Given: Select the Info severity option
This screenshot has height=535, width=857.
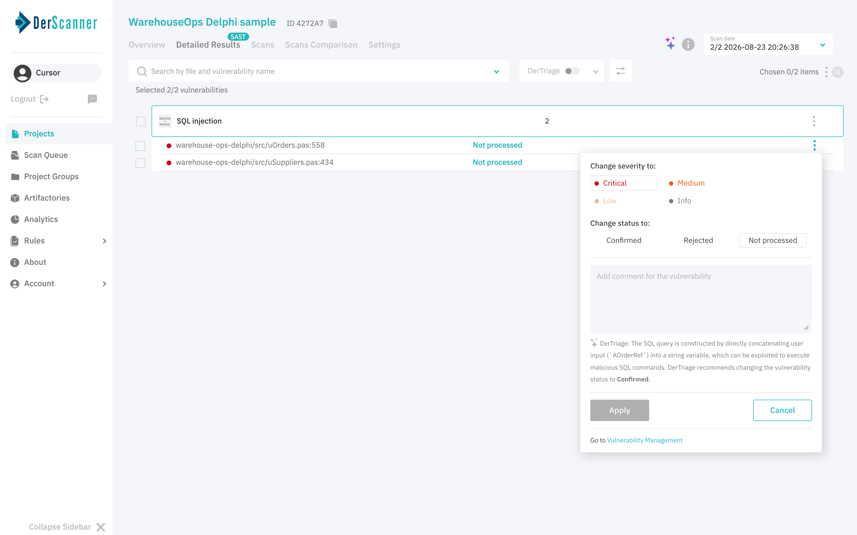Looking at the screenshot, I should tap(680, 201).
